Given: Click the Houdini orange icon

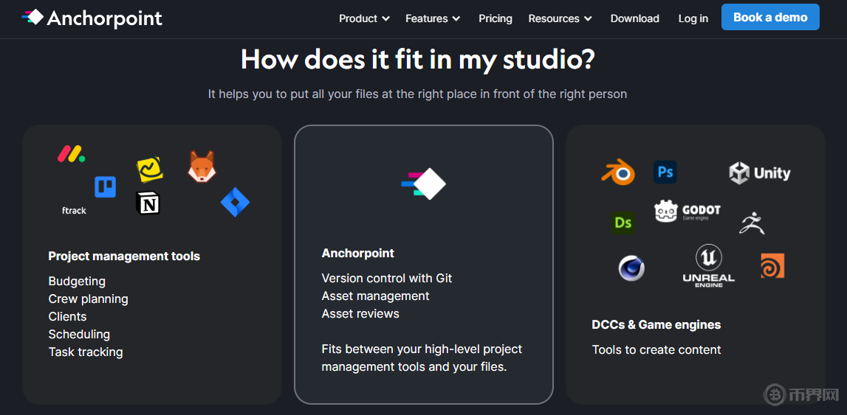Looking at the screenshot, I should tap(772, 266).
